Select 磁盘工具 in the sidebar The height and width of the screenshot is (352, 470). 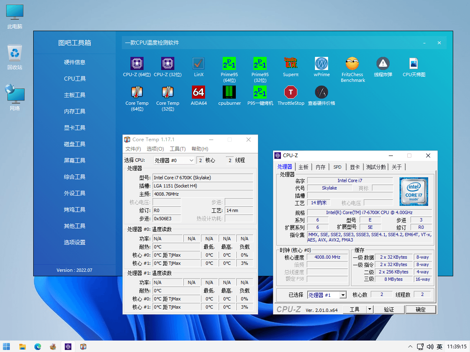point(75,144)
